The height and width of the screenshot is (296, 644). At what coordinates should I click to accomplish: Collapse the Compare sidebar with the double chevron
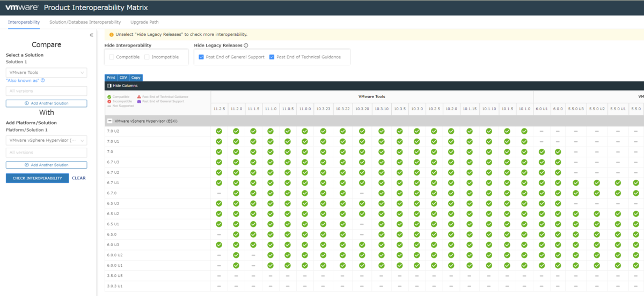click(x=91, y=35)
